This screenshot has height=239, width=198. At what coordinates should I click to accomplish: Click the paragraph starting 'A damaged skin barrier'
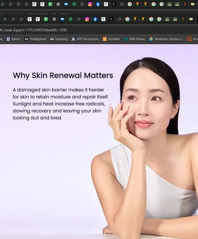(x=61, y=104)
